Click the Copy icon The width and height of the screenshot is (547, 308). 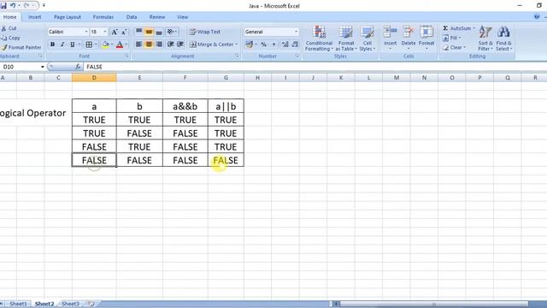point(10,38)
